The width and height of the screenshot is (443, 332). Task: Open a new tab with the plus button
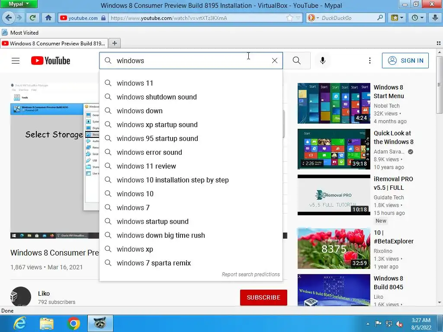coord(114,43)
